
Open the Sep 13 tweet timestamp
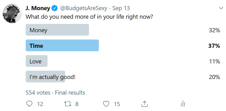coord(121,8)
